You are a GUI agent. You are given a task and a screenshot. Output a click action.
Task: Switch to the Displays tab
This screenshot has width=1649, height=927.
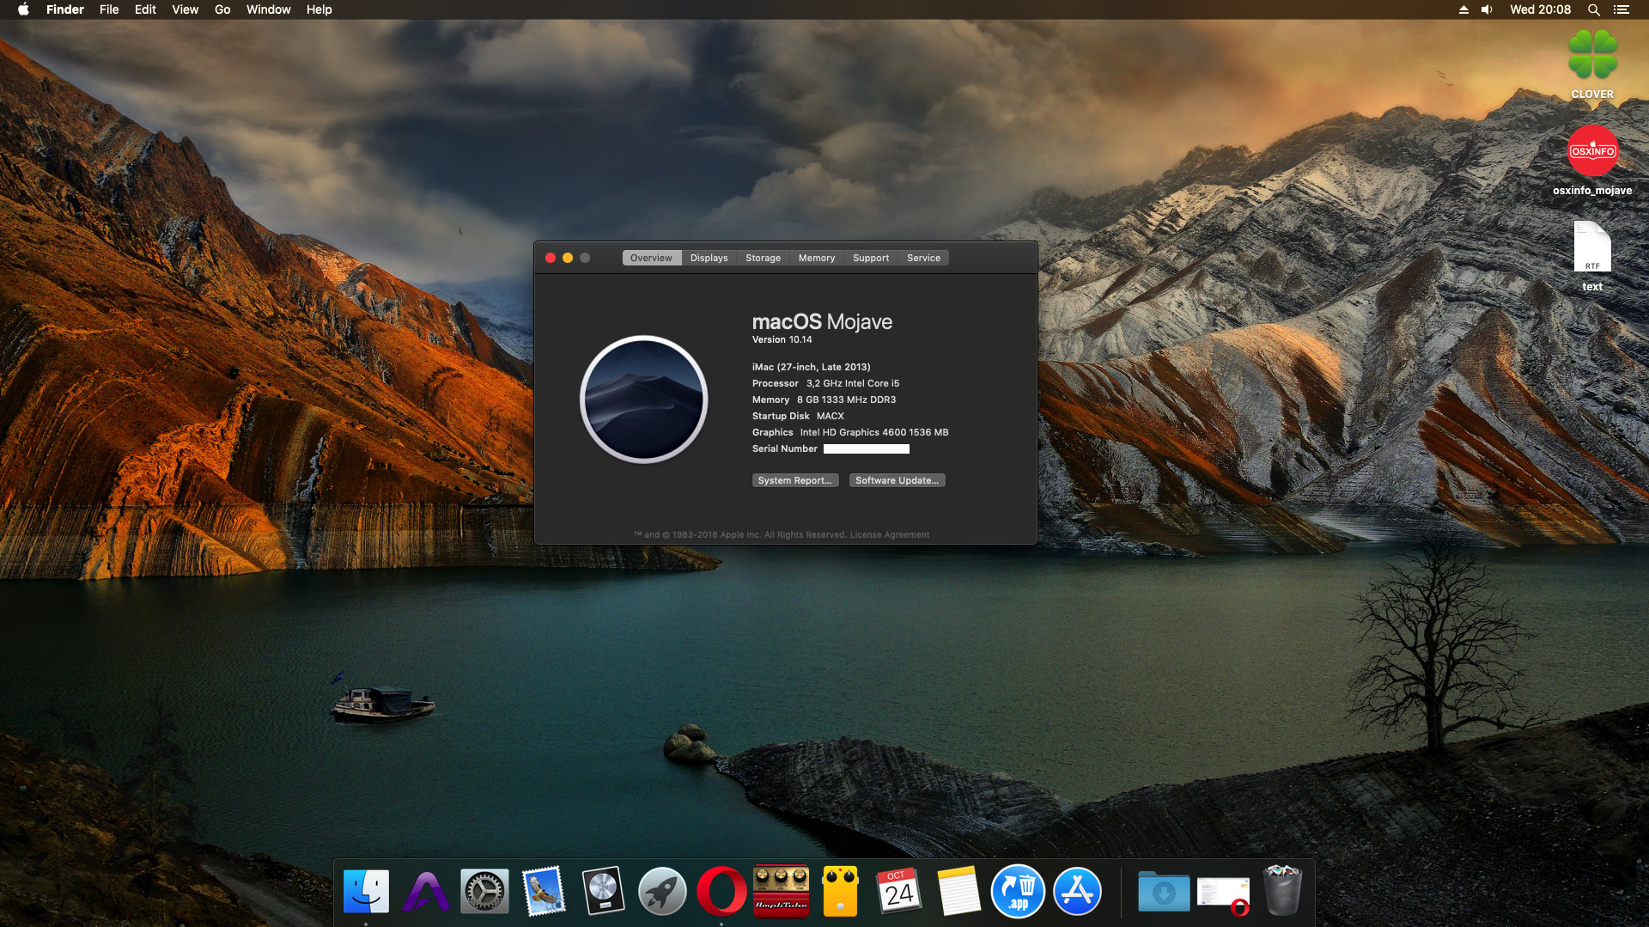(x=709, y=257)
